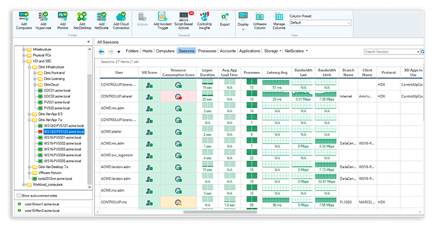Click UX Score icon for ACME\atellier
This screenshot has height=232, width=436.
click(x=149, y=132)
